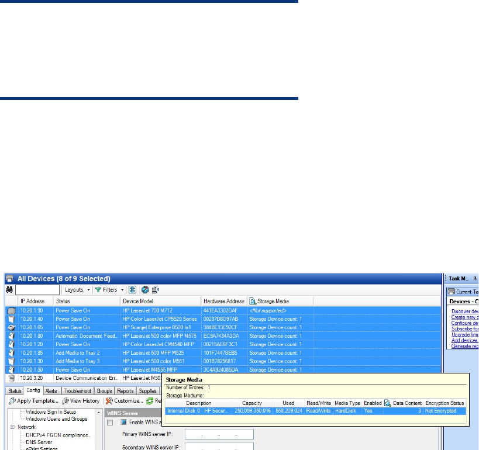Image resolution: width=479 pixels, height=450 pixels.
Task: Click device icon for row 10.20.1.80
Action: 12,336
